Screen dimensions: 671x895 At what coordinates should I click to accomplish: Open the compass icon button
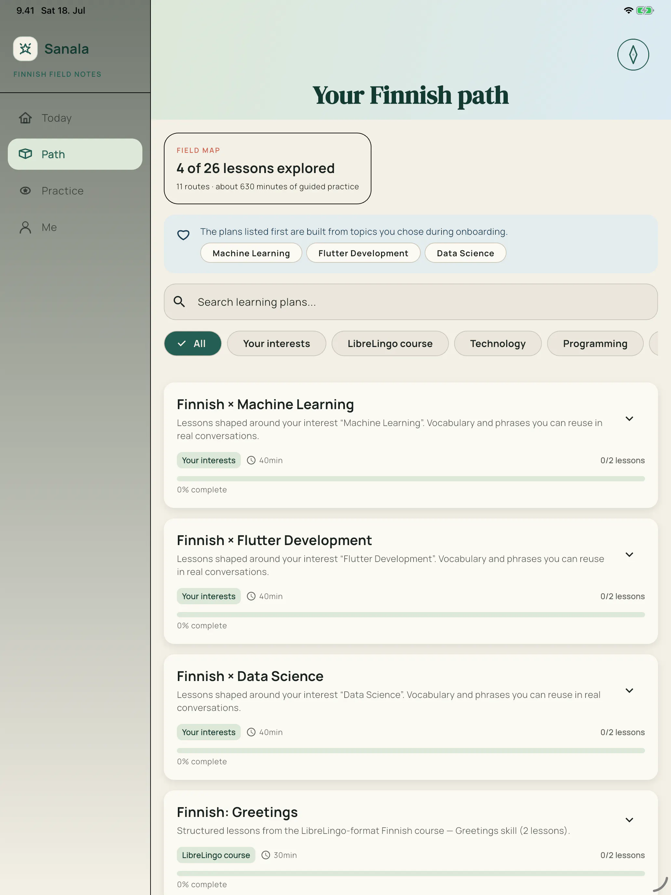click(633, 55)
